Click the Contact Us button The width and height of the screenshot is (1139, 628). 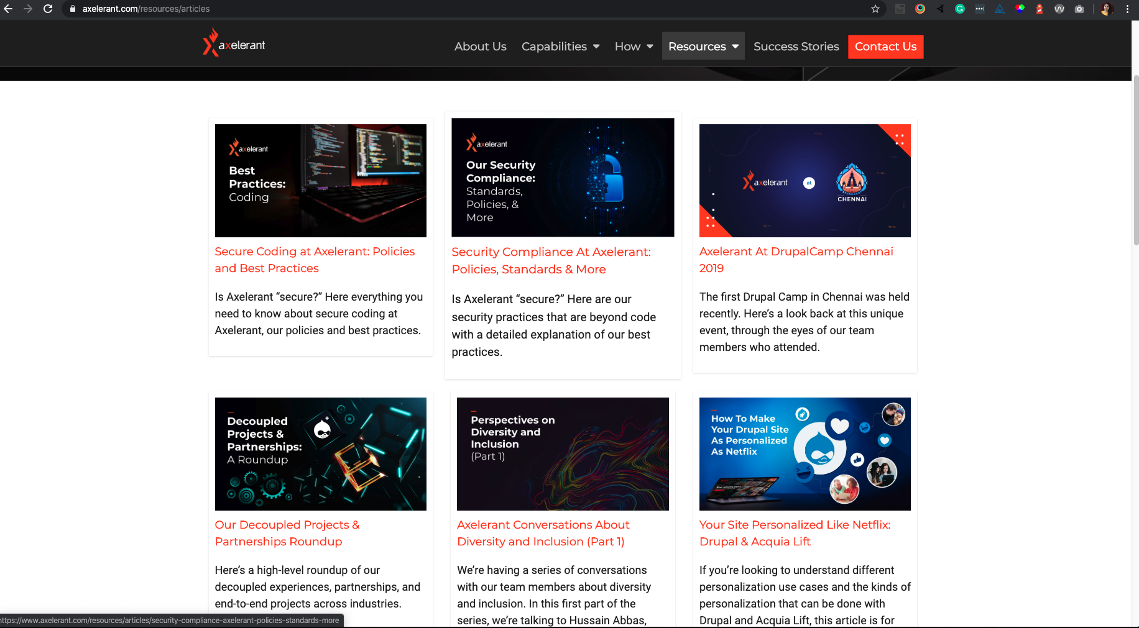coord(885,47)
